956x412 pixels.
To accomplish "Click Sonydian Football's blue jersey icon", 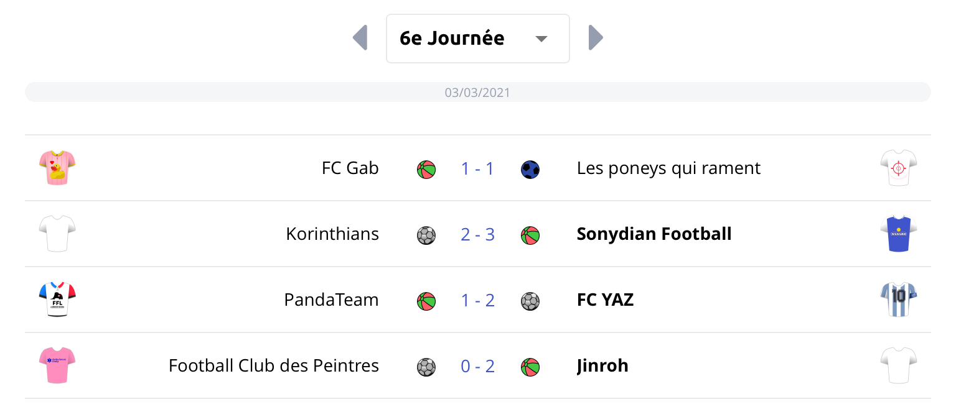I will pos(899,234).
